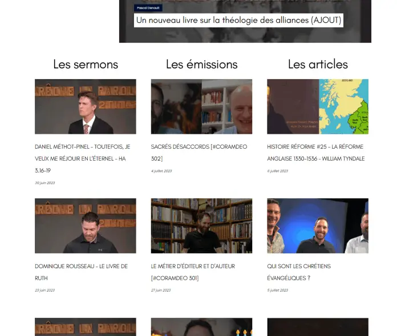
Task: Select the Les articles section heading
Action: click(318, 64)
